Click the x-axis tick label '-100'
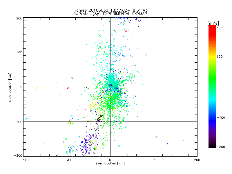 [67, 160]
